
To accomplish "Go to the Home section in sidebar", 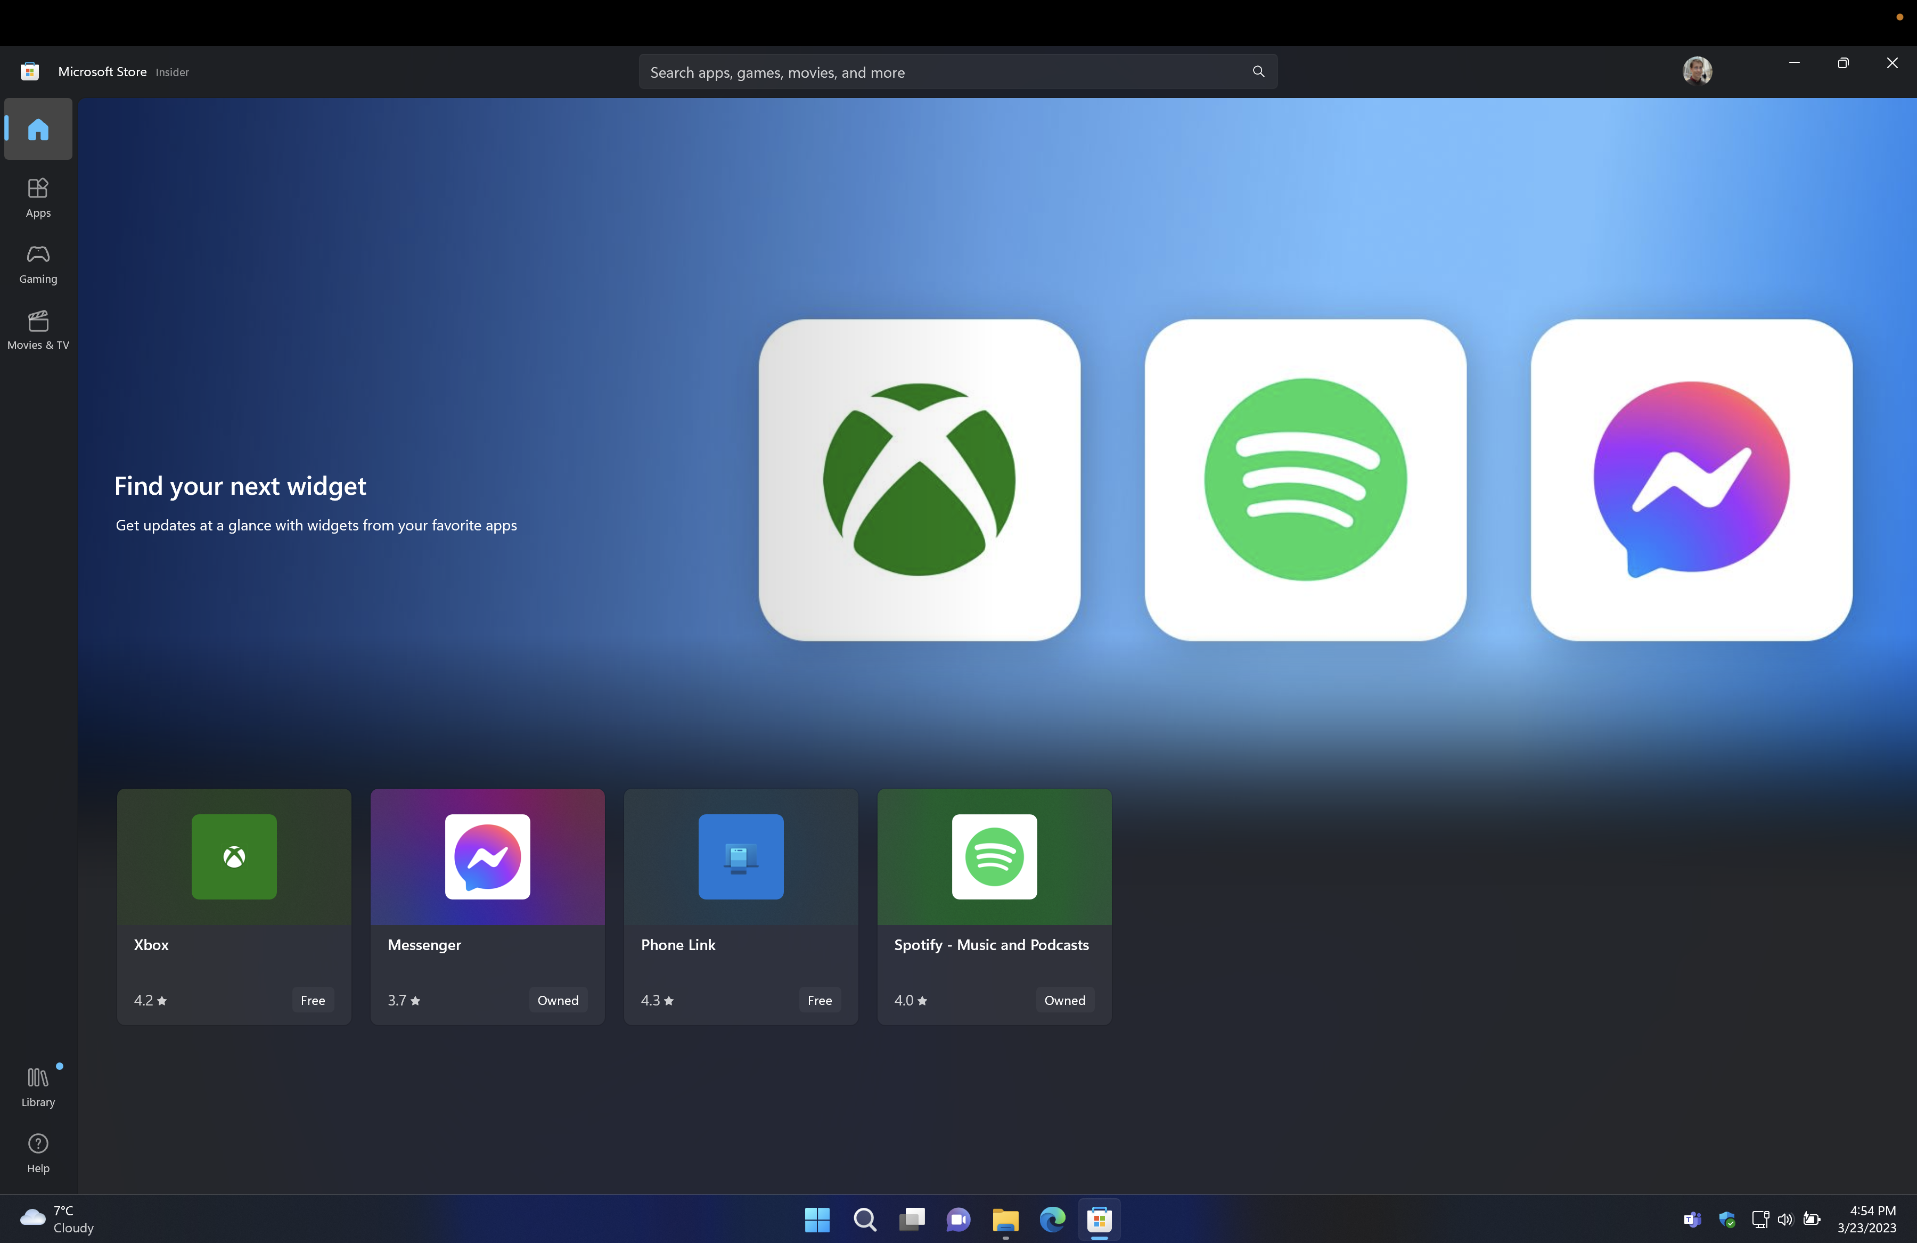I will coord(38,129).
